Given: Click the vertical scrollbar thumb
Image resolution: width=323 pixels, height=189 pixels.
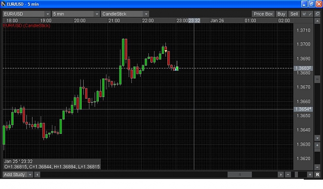Looking at the screenshot, I should pos(317,79).
